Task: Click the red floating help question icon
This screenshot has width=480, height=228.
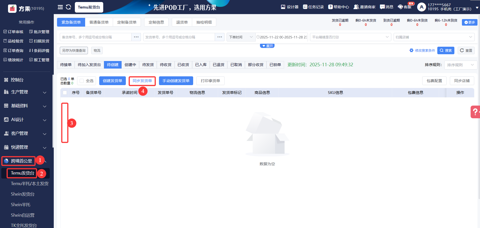Action: point(475,112)
